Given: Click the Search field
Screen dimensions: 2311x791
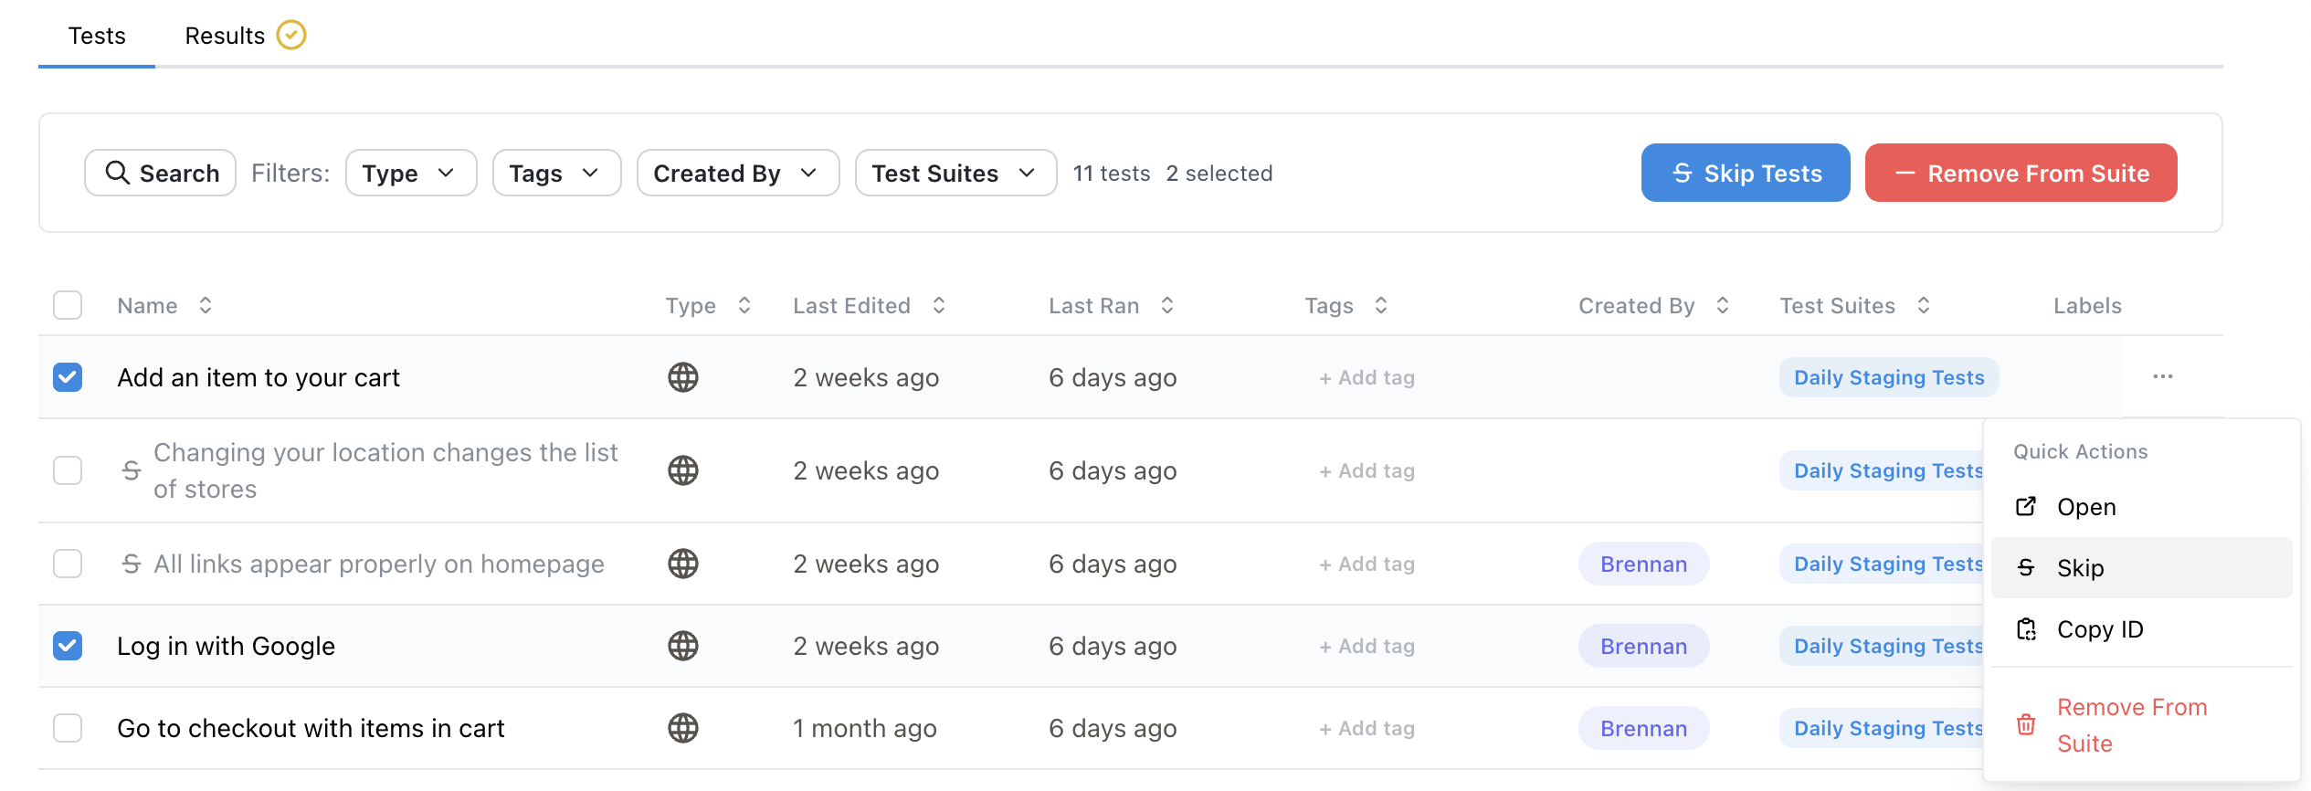Looking at the screenshot, I should pos(161,173).
